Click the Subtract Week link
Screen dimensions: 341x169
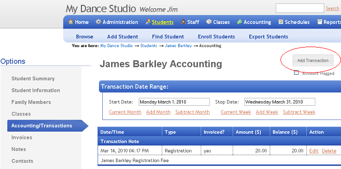pyautogui.click(x=299, y=112)
